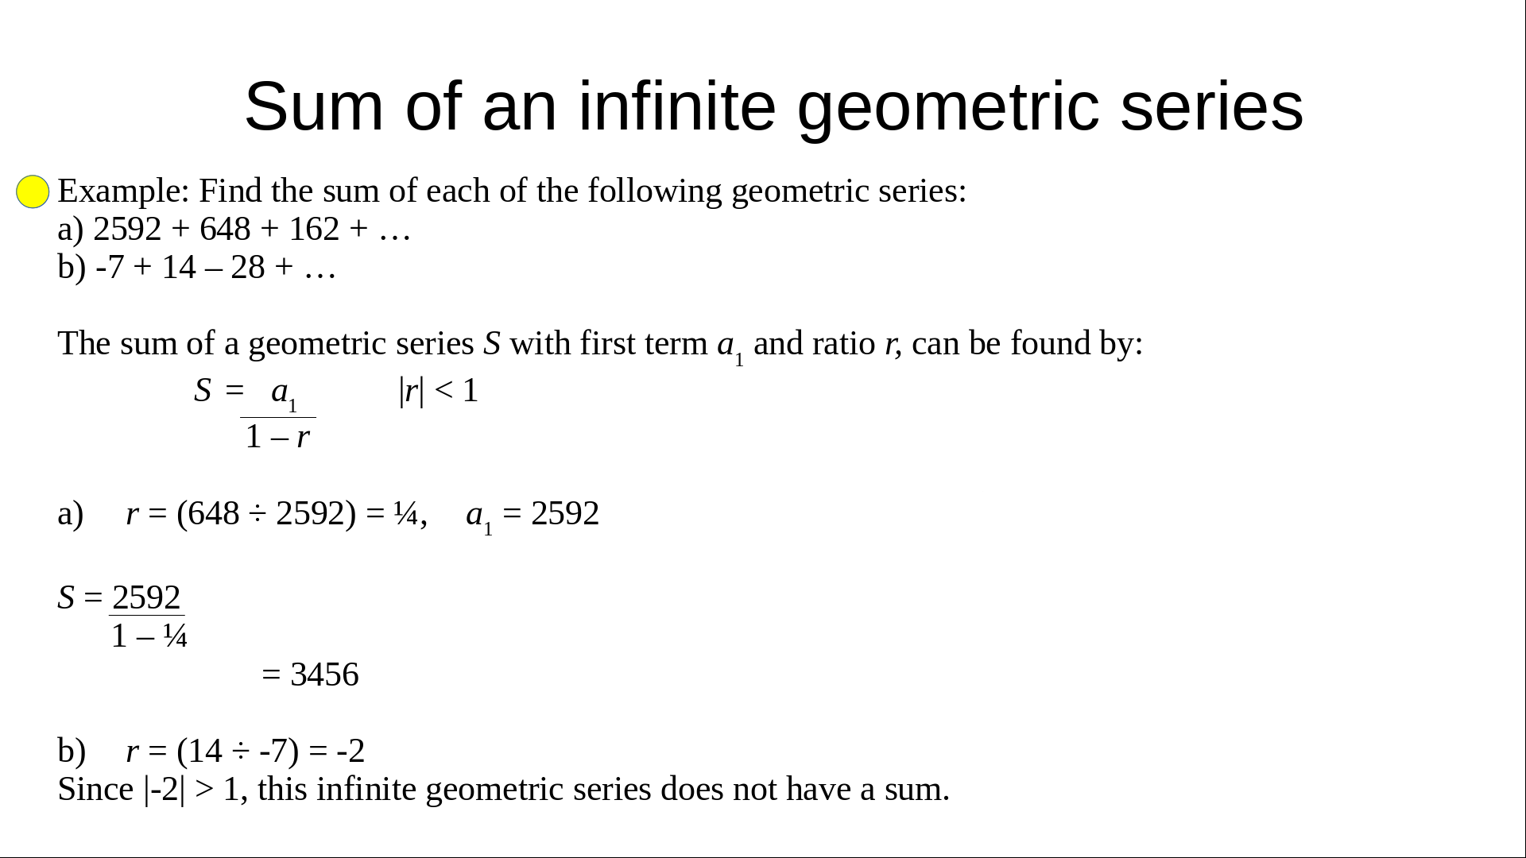Click the series 2592 + 648 + 162
The height and width of the screenshot is (858, 1526).
pos(251,230)
